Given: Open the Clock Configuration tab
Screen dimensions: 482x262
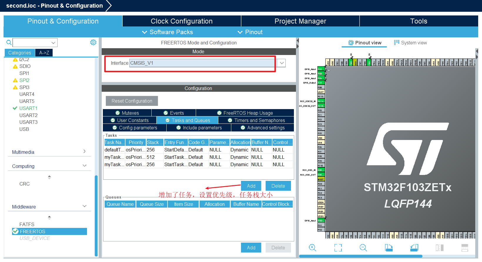Looking at the screenshot, I should (182, 21).
